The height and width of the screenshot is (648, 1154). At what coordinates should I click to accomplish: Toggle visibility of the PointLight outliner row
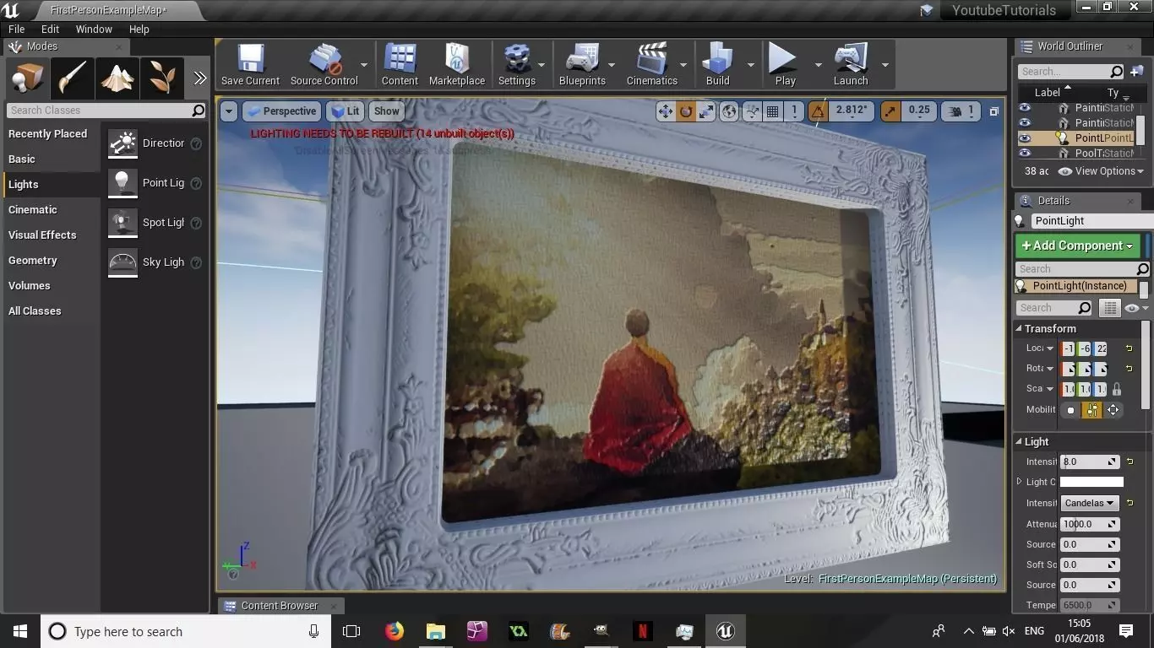[x=1025, y=138]
